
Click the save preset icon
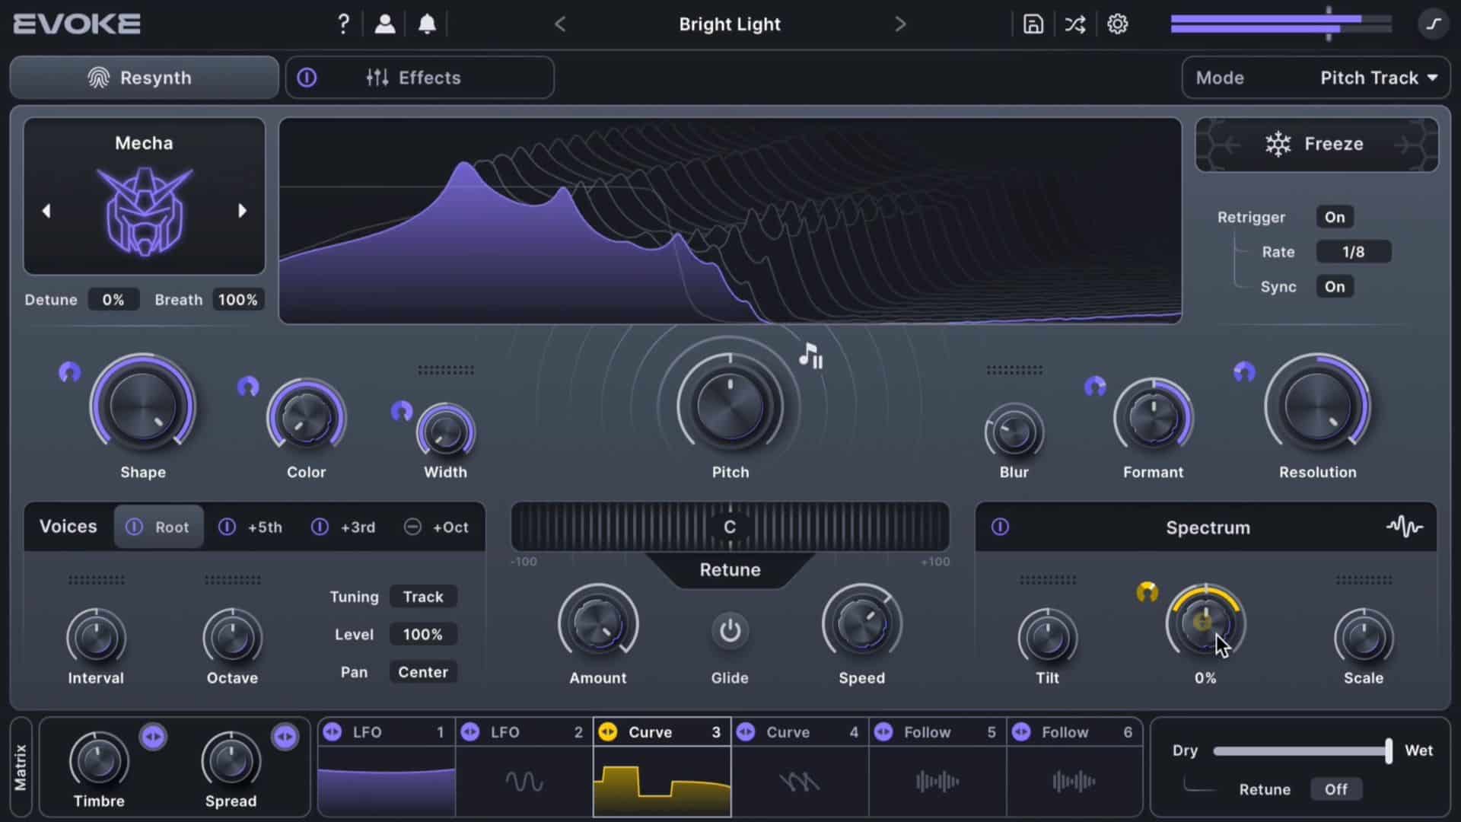tap(1033, 24)
